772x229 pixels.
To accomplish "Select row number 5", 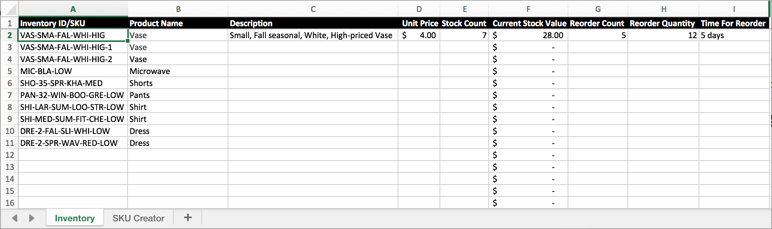I will tap(10, 71).
